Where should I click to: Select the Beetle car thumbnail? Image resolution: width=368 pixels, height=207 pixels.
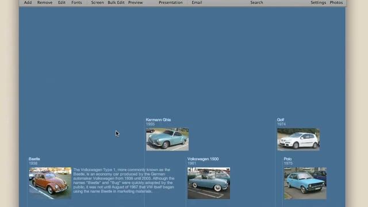tap(50, 183)
